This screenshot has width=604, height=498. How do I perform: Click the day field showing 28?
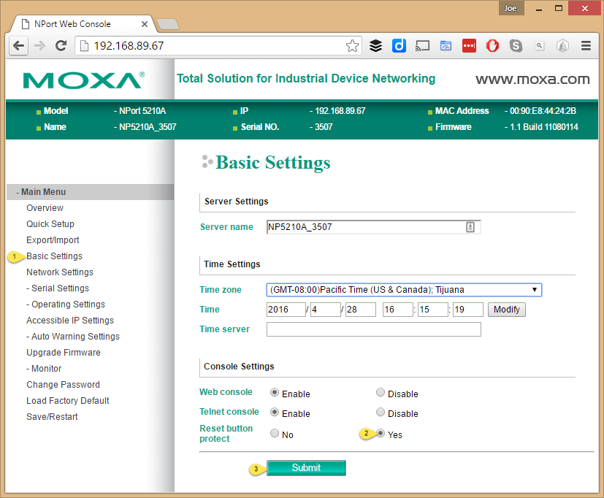tap(361, 310)
